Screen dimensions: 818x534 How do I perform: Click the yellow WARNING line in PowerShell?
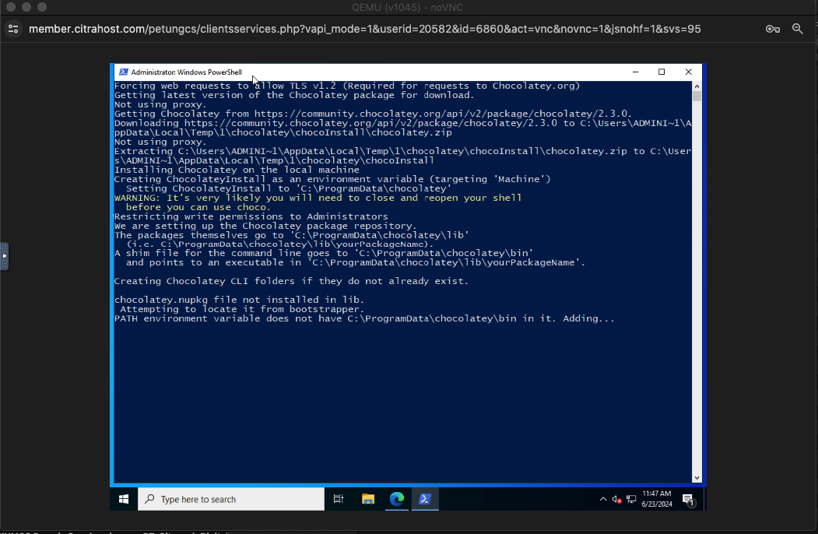point(318,198)
